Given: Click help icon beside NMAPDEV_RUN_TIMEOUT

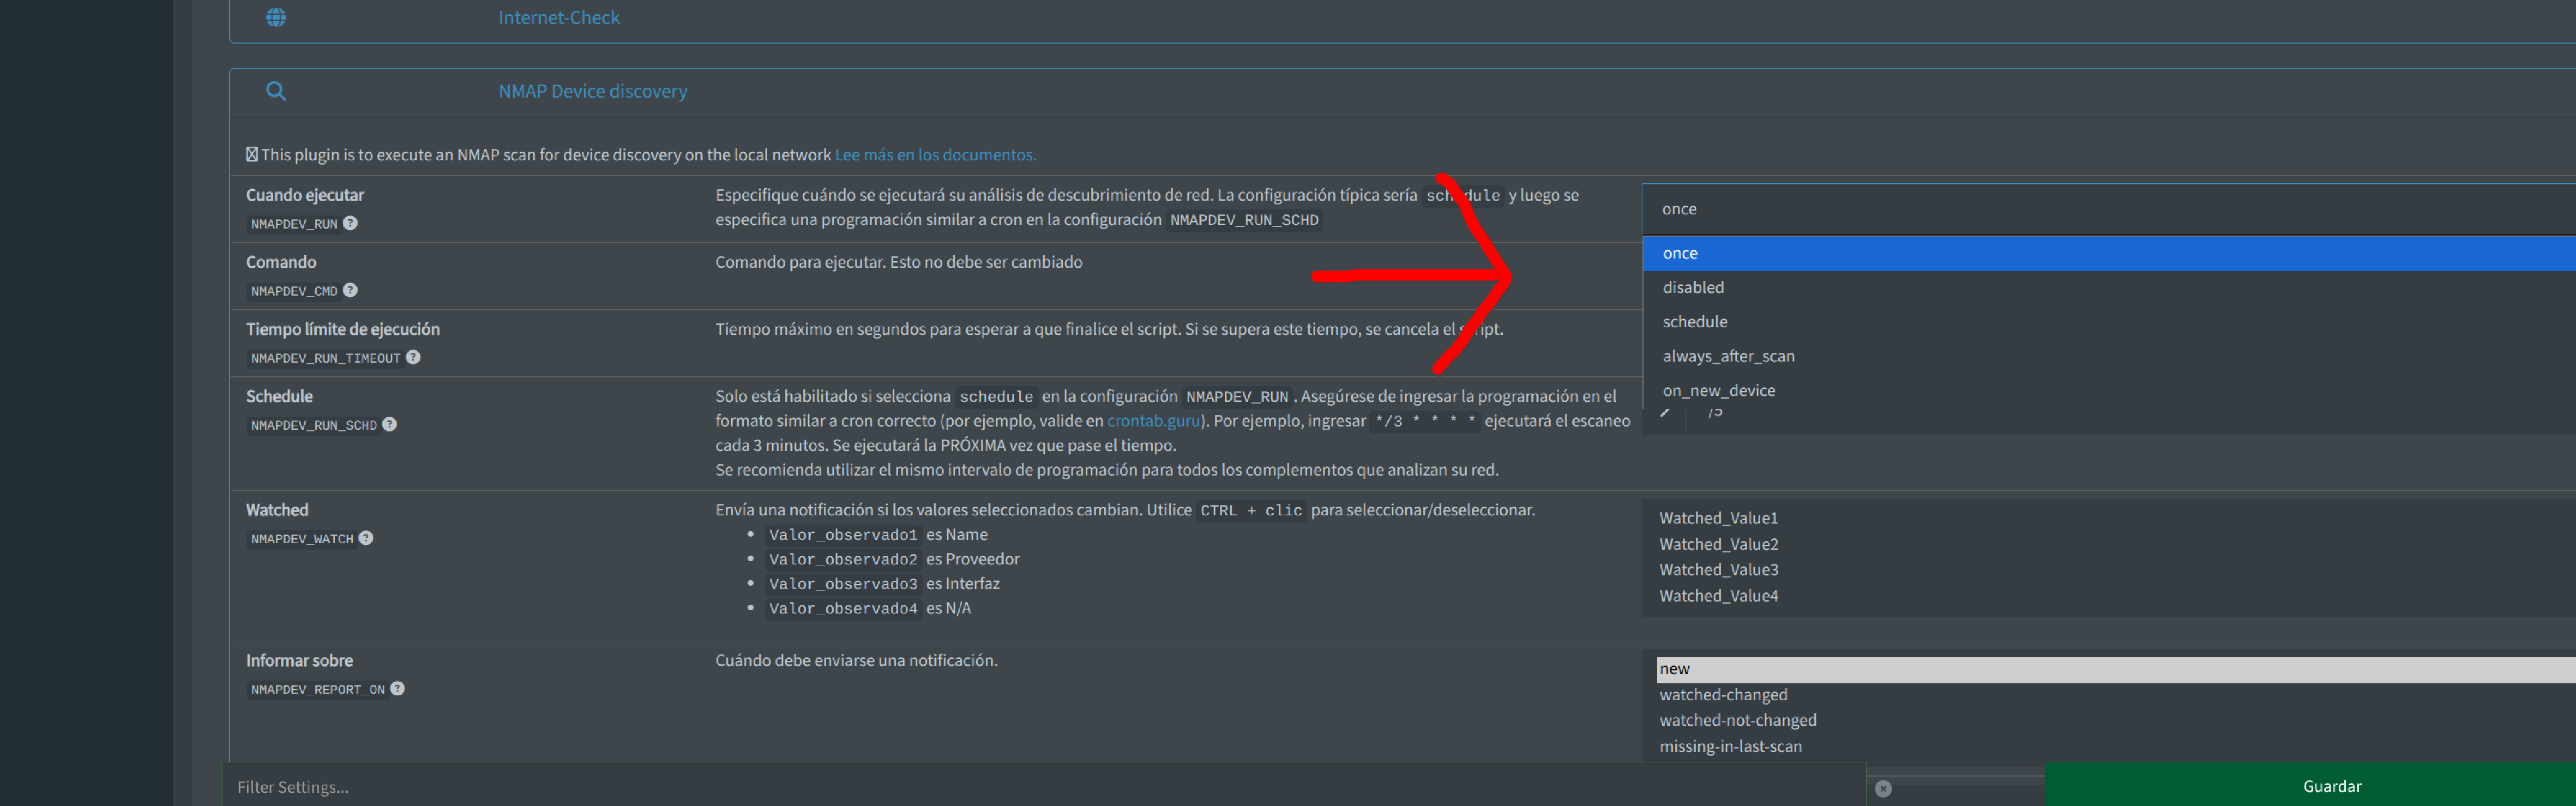Looking at the screenshot, I should 413,357.
